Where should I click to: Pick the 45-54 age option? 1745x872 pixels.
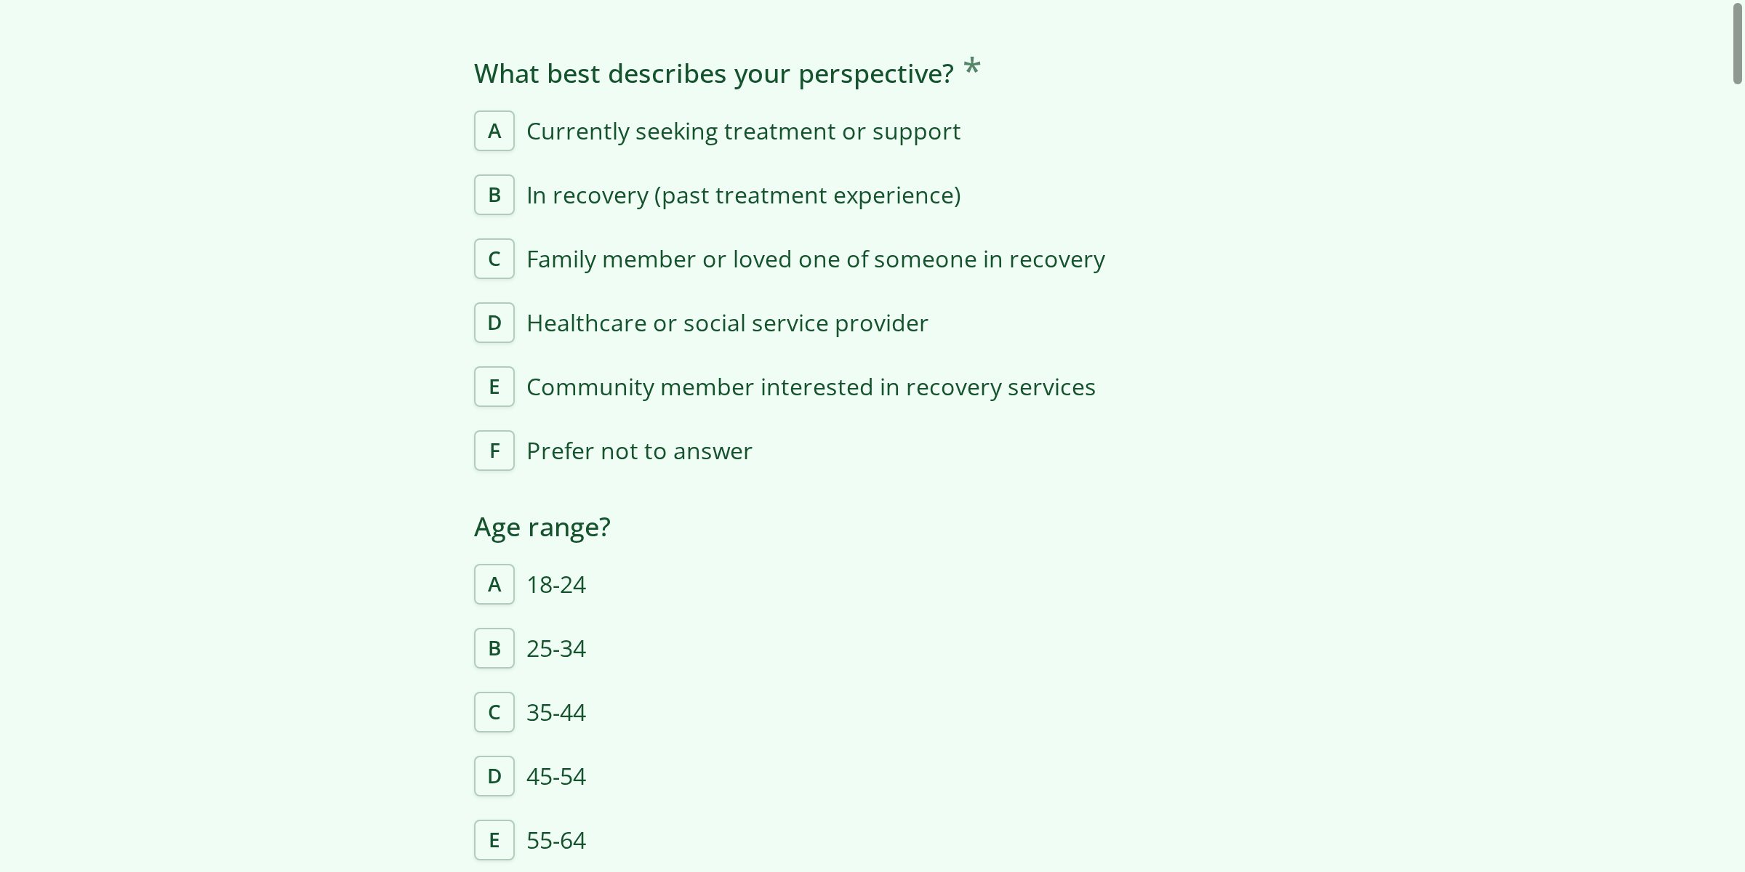point(556,776)
